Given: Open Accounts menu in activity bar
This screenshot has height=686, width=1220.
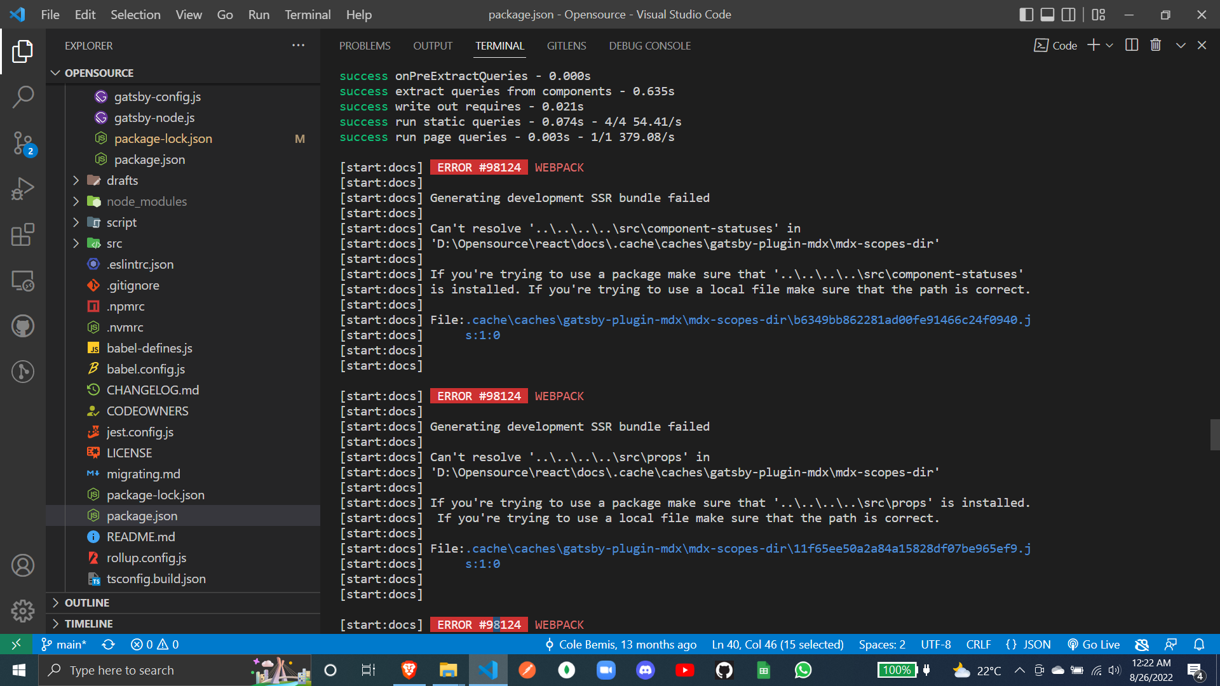Looking at the screenshot, I should point(23,565).
